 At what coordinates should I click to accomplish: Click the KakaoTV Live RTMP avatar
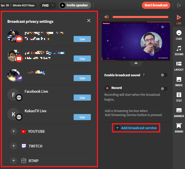[15, 114]
